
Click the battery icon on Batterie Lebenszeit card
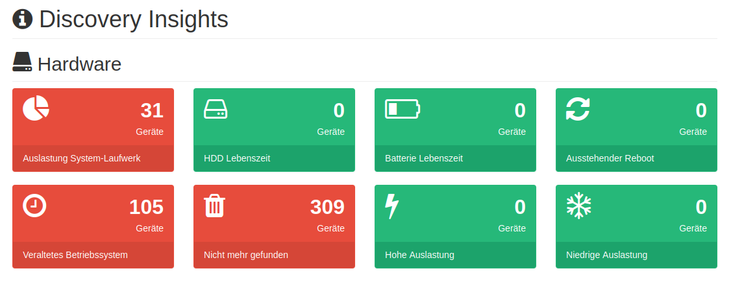coord(403,108)
